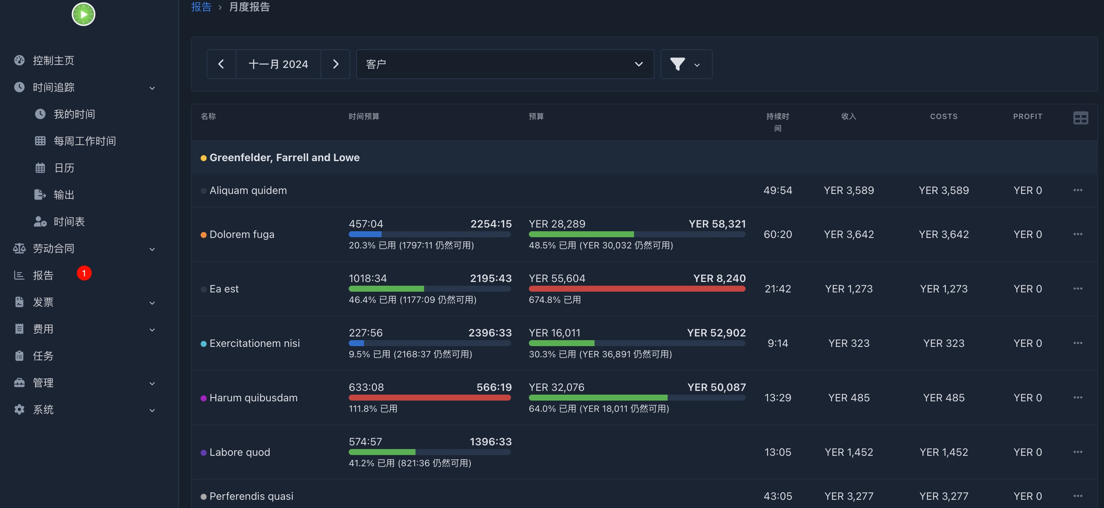
Task: Click the 报告 breadcrumb link
Action: click(201, 7)
